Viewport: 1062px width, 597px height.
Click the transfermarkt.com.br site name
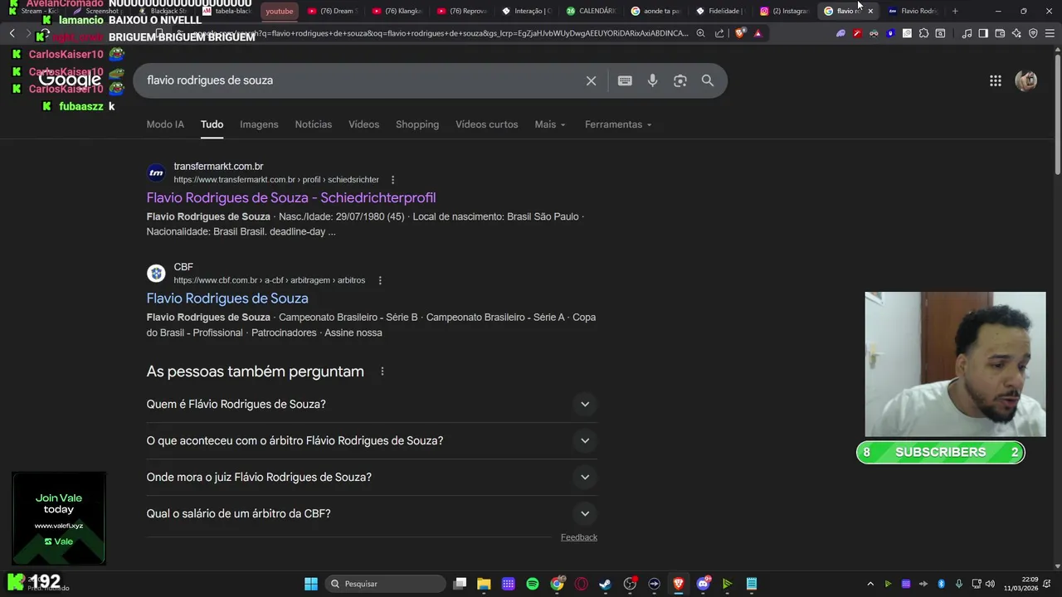(218, 167)
